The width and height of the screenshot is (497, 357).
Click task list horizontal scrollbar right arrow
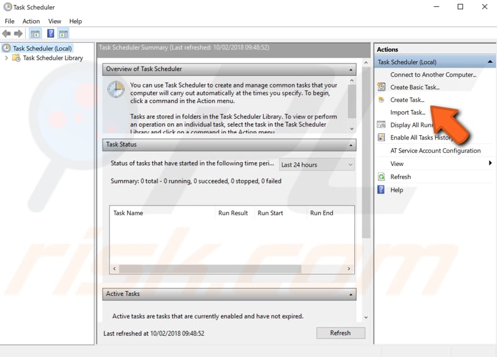coord(349,268)
